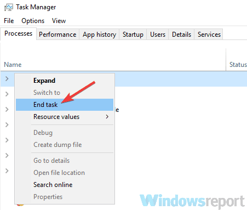The width and height of the screenshot is (247, 210).
Task: Switch to the Performance tab
Action: point(58,35)
